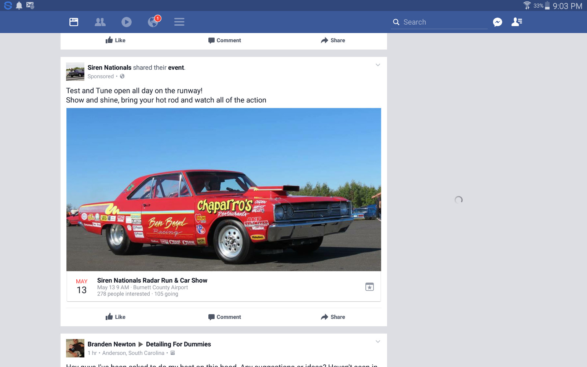Expand options chevron on Siren Nationals post

(378, 65)
